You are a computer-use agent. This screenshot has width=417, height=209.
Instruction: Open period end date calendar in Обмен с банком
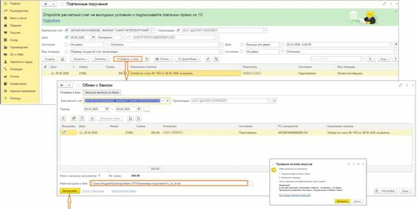[139, 109]
